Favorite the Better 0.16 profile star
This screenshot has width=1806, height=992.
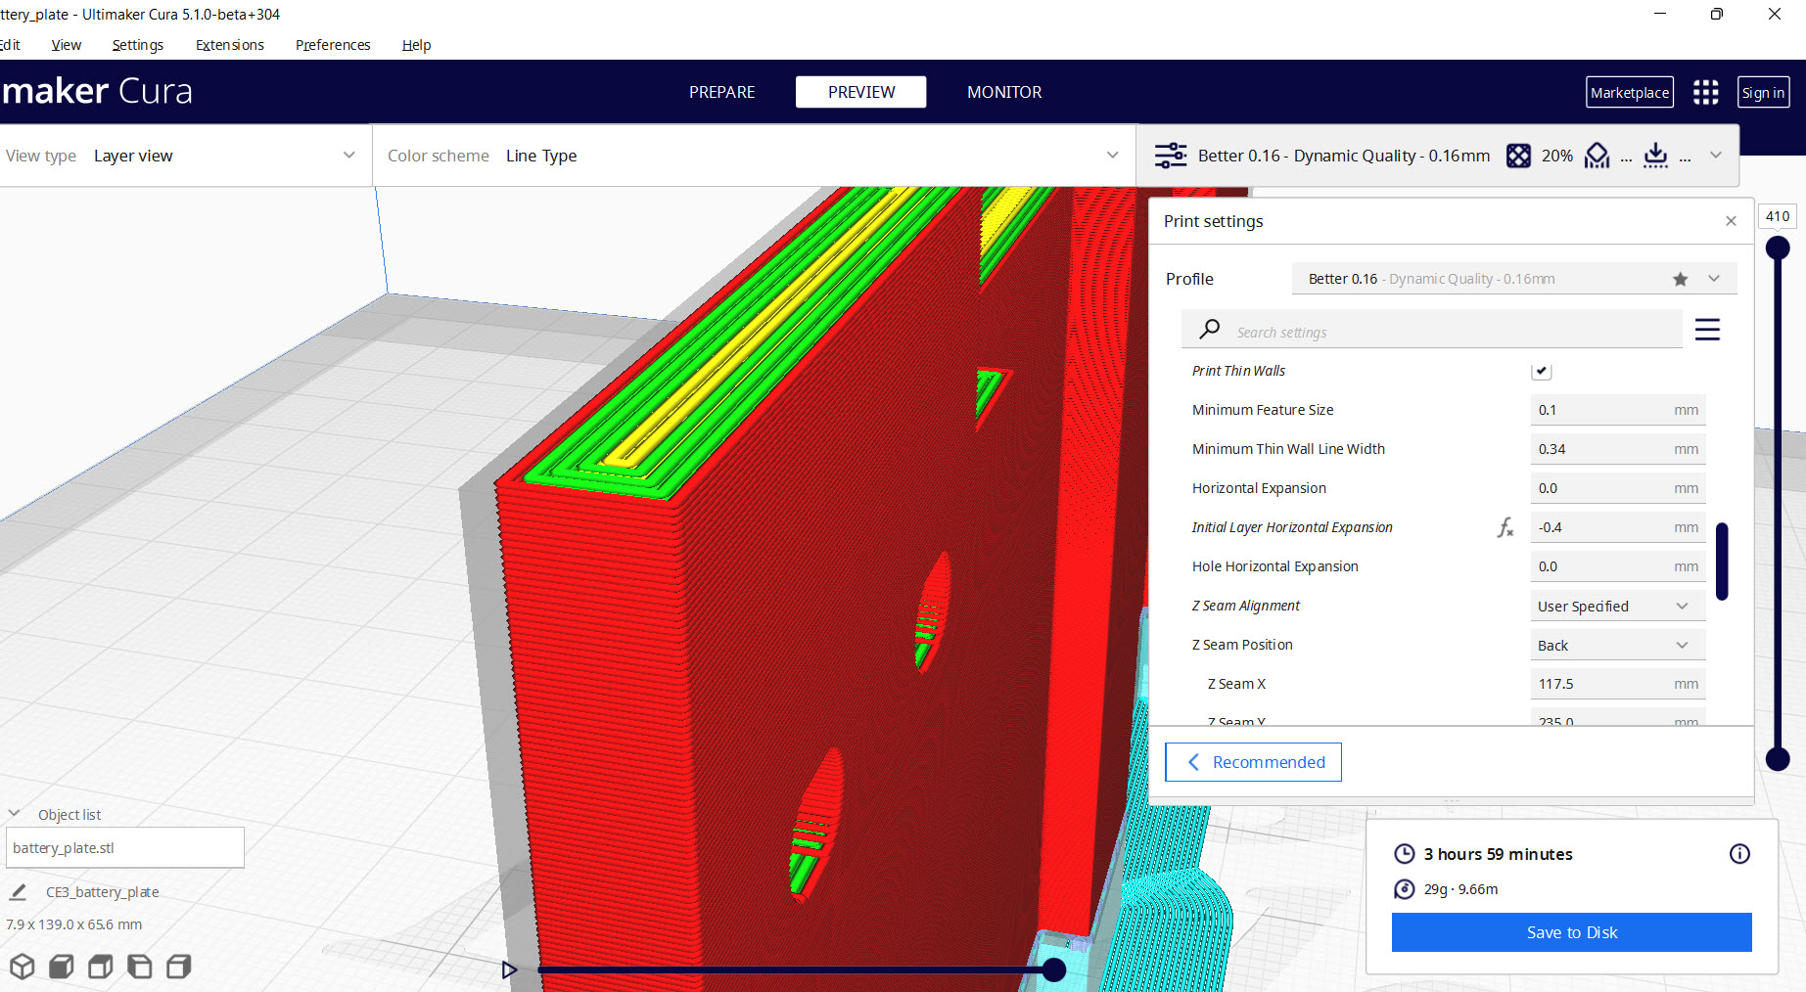[x=1681, y=279]
